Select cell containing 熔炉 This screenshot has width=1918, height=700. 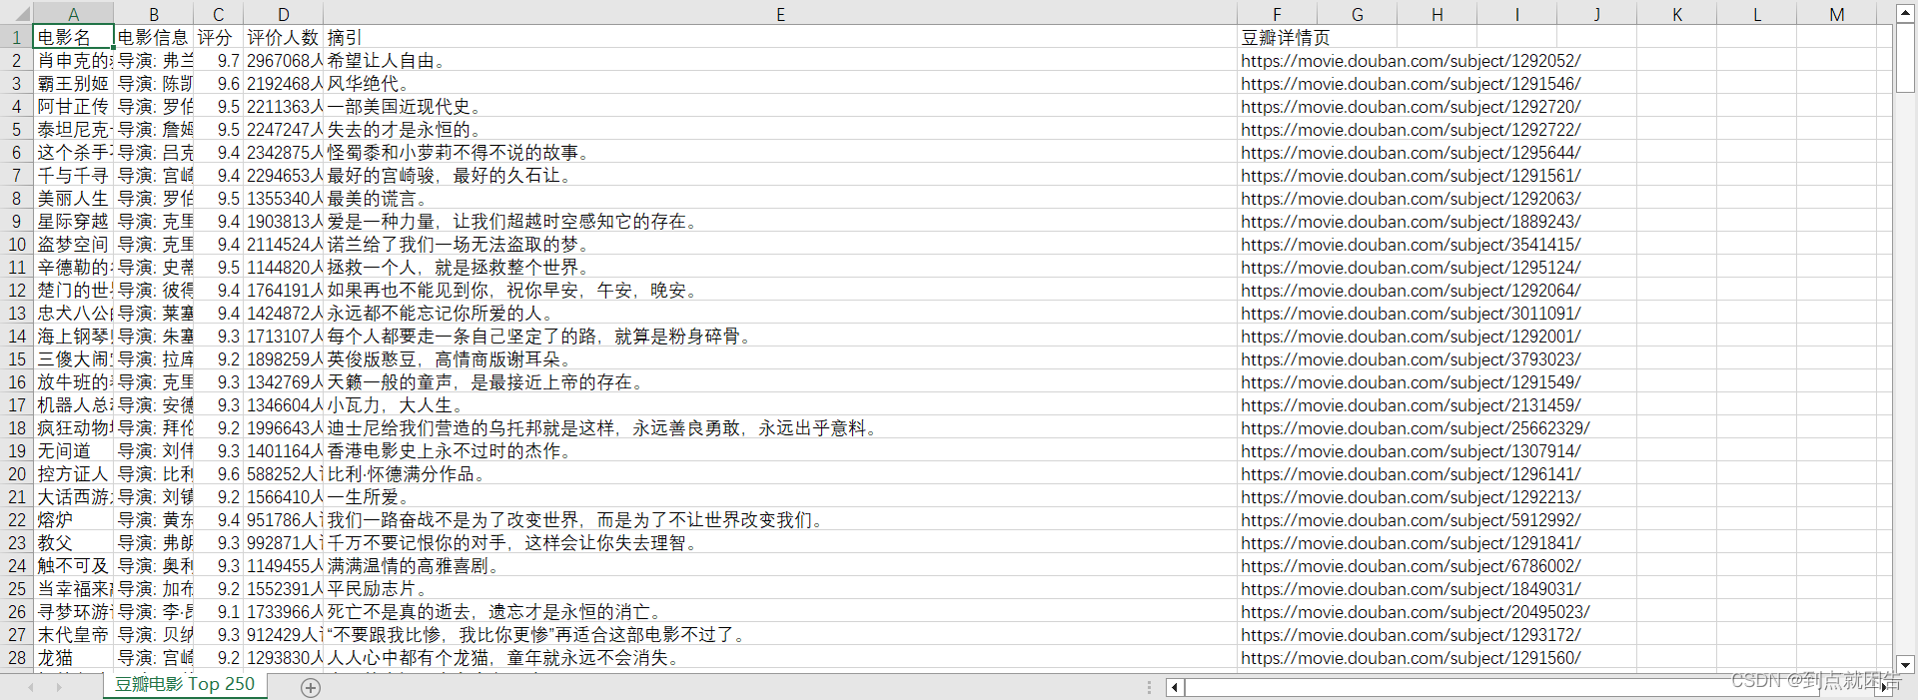[73, 520]
